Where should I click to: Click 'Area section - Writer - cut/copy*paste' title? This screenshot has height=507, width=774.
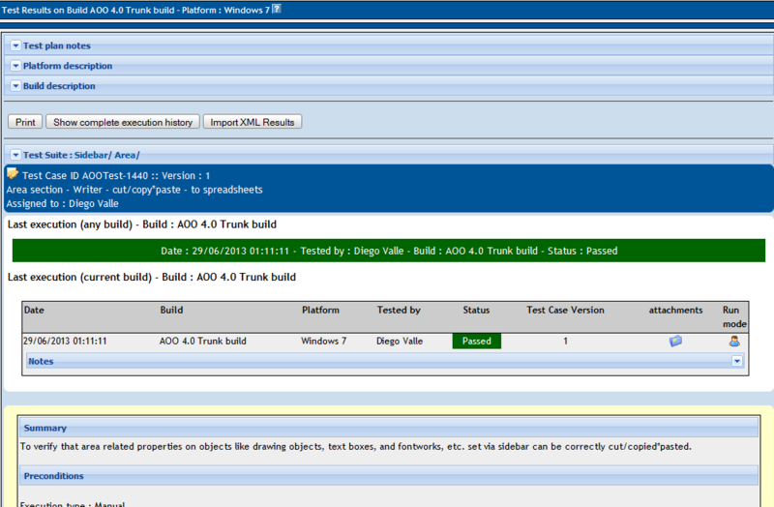pyautogui.click(x=134, y=190)
